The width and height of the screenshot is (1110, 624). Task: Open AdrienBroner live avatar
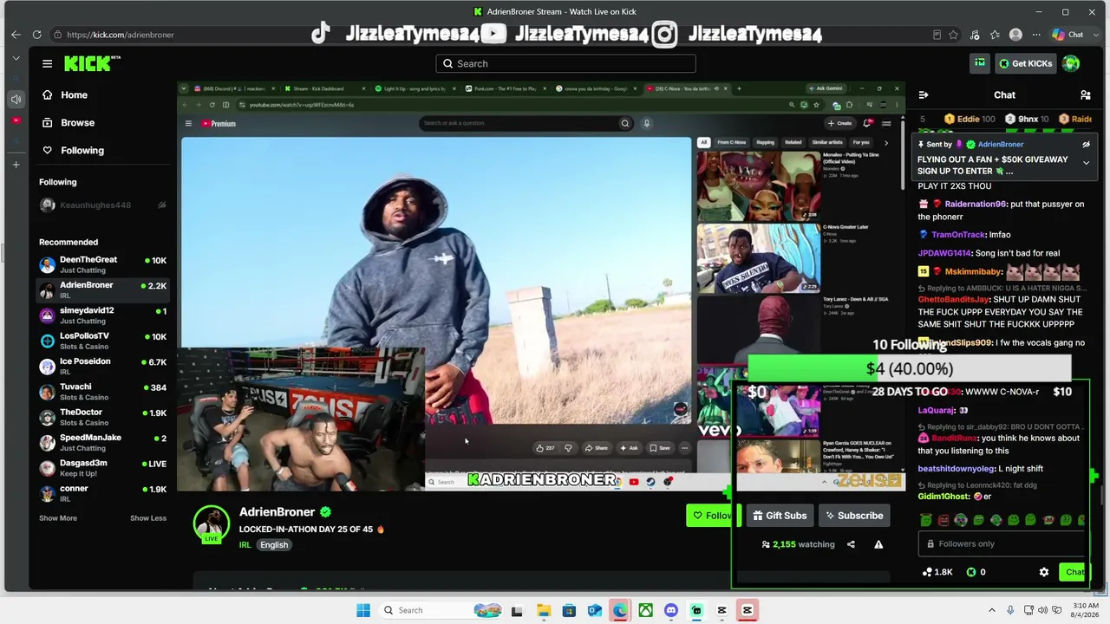coord(211,523)
